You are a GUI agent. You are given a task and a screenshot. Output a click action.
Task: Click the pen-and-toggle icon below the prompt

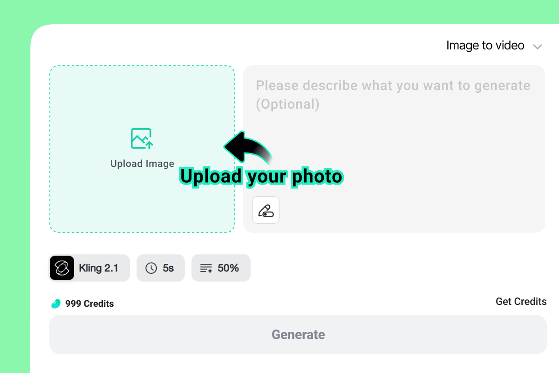tap(266, 210)
